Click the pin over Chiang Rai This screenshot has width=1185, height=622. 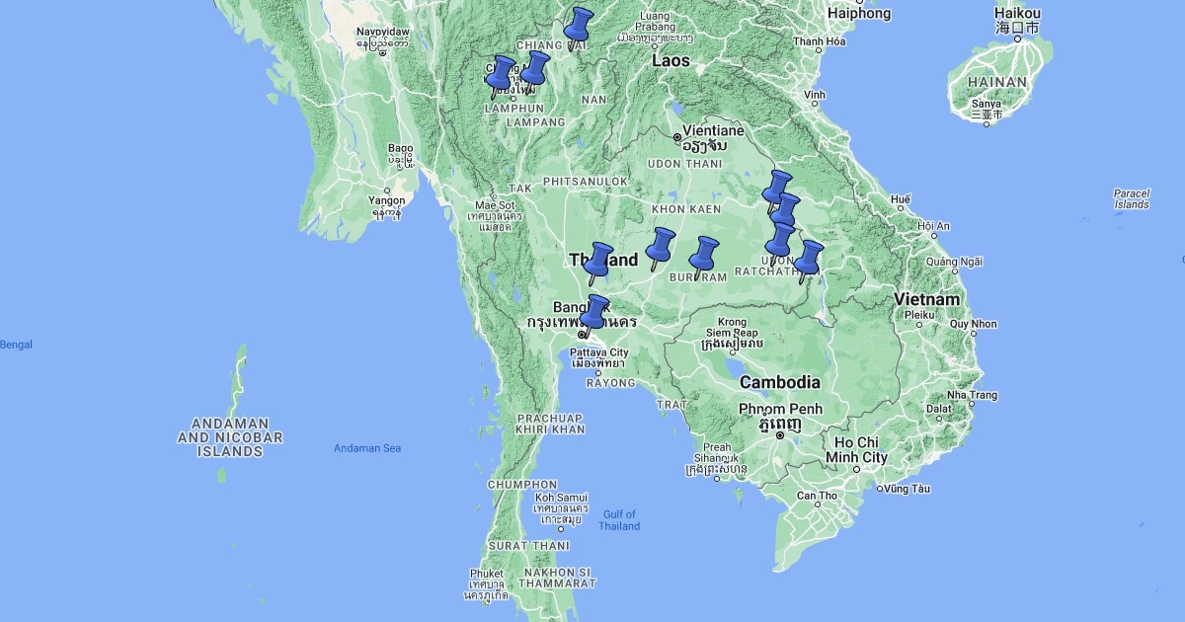click(x=578, y=26)
